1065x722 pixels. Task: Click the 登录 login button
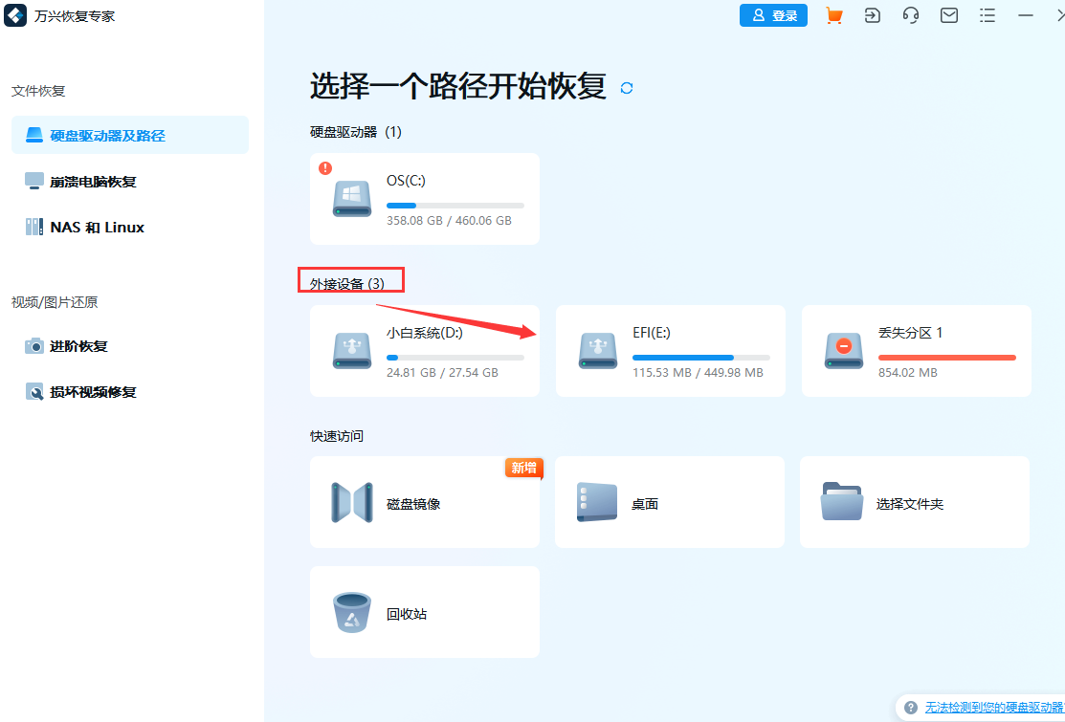(x=773, y=15)
